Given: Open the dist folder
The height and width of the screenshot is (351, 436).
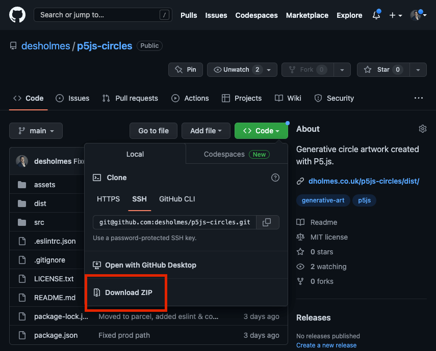Looking at the screenshot, I should (40, 203).
